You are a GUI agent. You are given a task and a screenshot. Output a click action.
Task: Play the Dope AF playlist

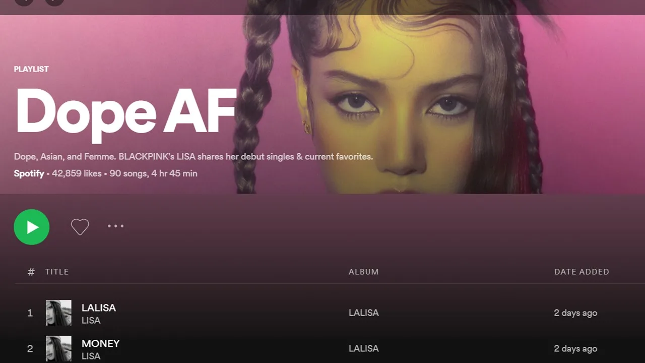[x=32, y=227]
